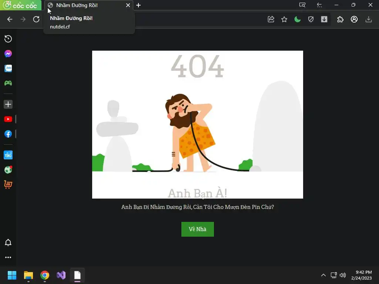Open History in the sidebar
Image resolution: width=379 pixels, height=284 pixels.
8,39
